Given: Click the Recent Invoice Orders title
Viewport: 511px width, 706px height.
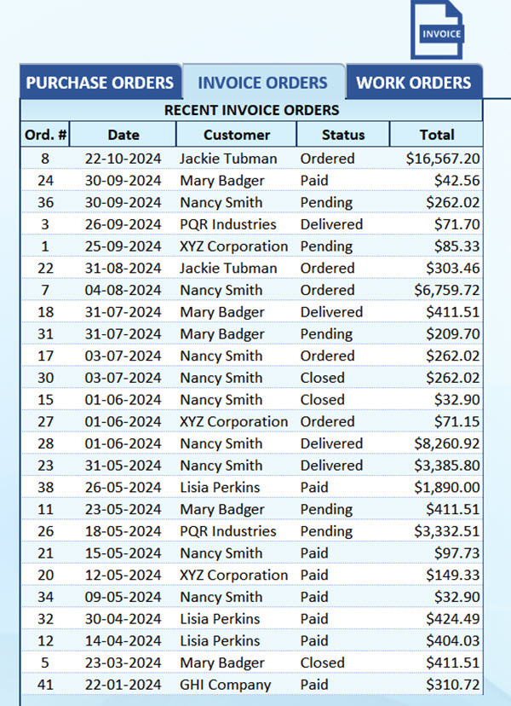Looking at the screenshot, I should tap(251, 110).
